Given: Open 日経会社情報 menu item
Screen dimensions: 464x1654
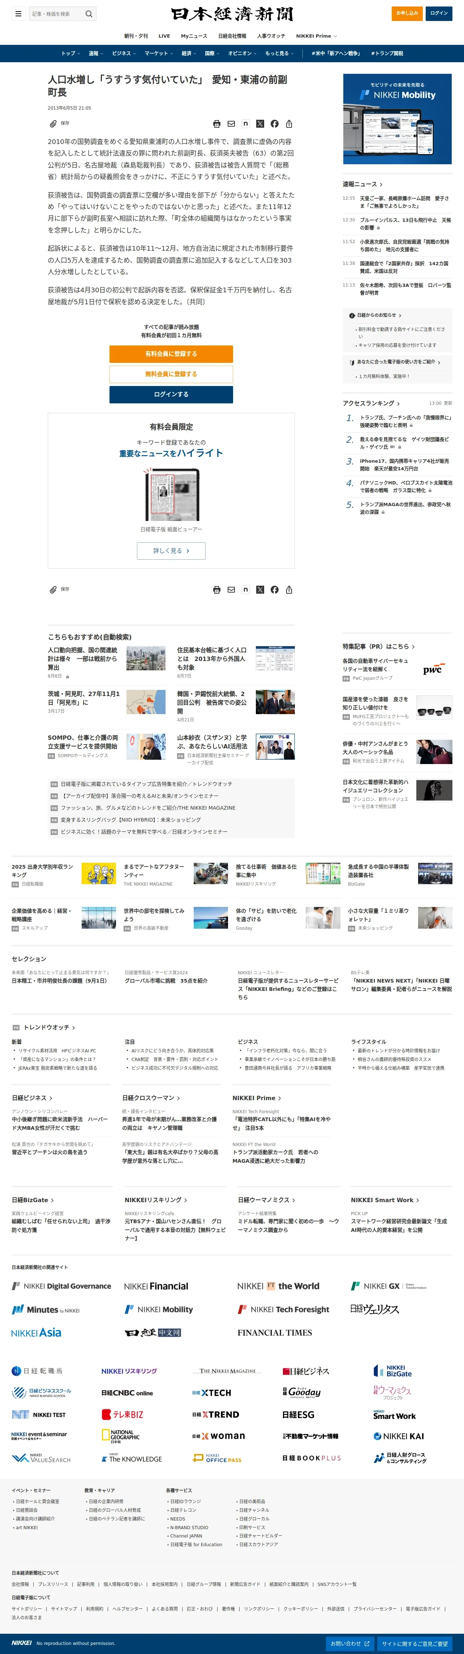Looking at the screenshot, I should click(232, 36).
